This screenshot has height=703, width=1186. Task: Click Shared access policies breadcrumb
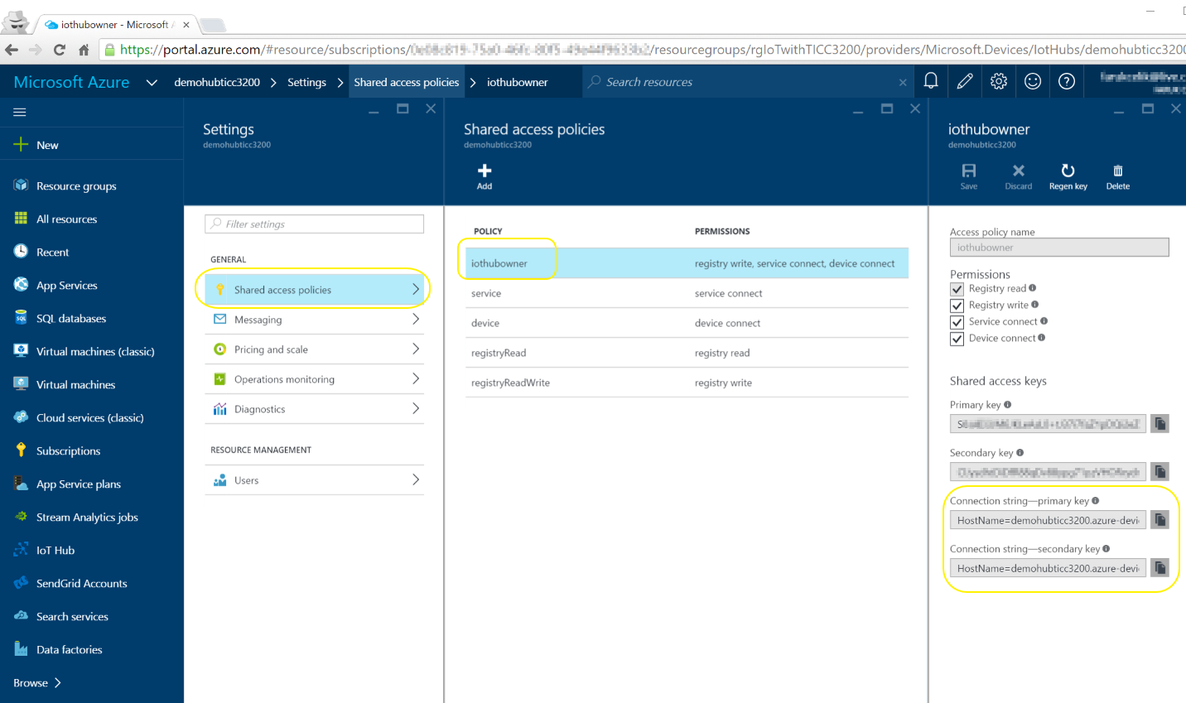pos(407,82)
